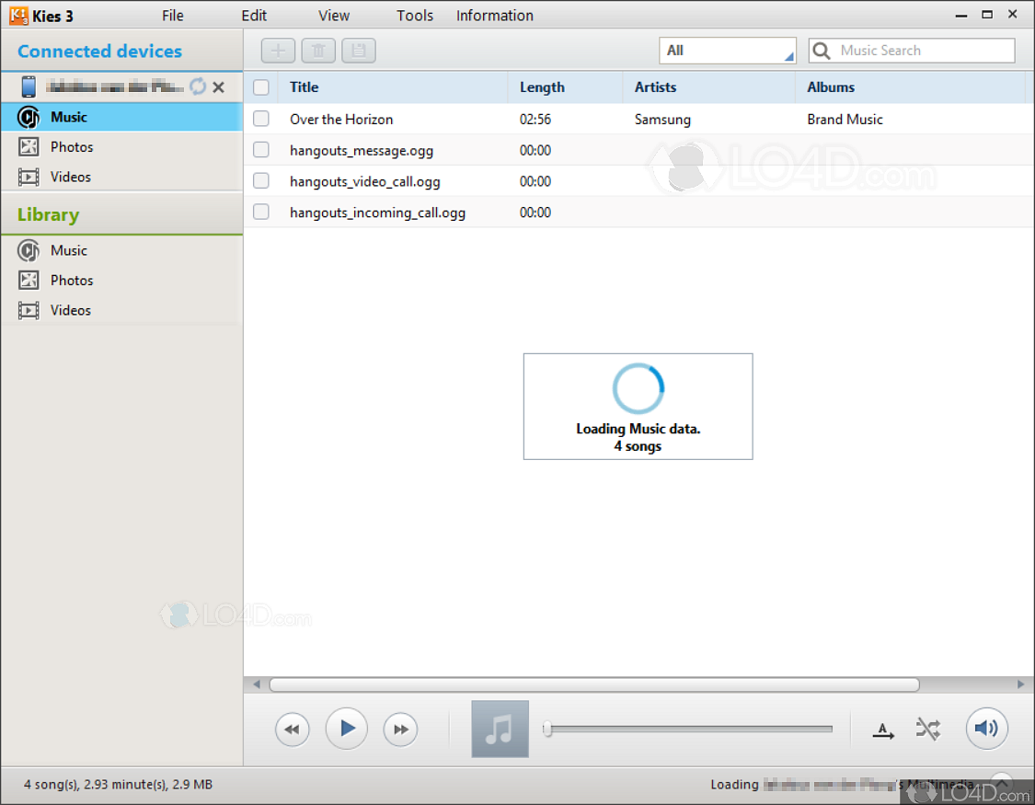Click the playback seek slider handle
The height and width of the screenshot is (805, 1035).
pos(547,730)
